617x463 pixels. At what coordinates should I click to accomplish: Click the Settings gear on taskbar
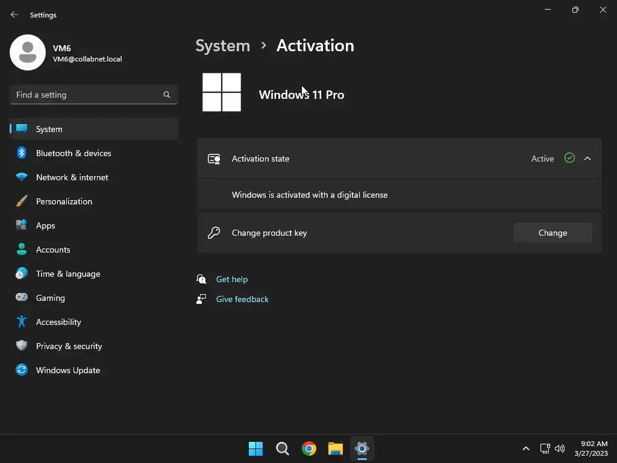tap(362, 449)
